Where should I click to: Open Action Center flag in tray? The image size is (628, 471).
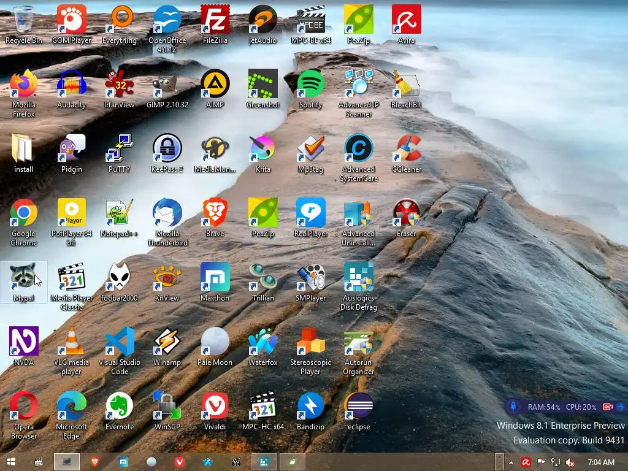tap(540, 462)
